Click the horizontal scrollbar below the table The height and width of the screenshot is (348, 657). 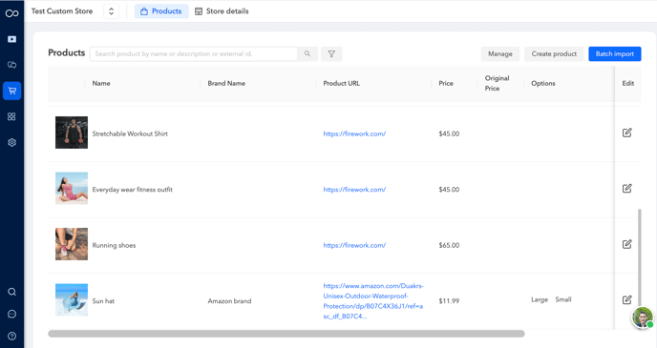(x=286, y=334)
